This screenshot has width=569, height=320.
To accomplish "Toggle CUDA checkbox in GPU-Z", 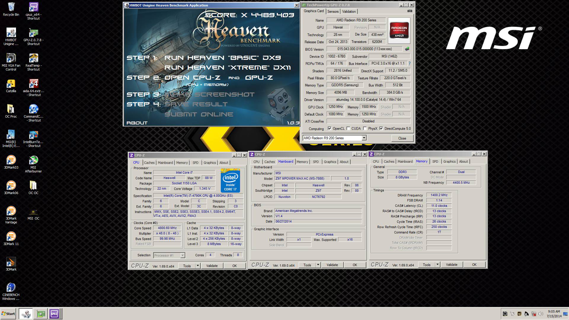I will 348,129.
